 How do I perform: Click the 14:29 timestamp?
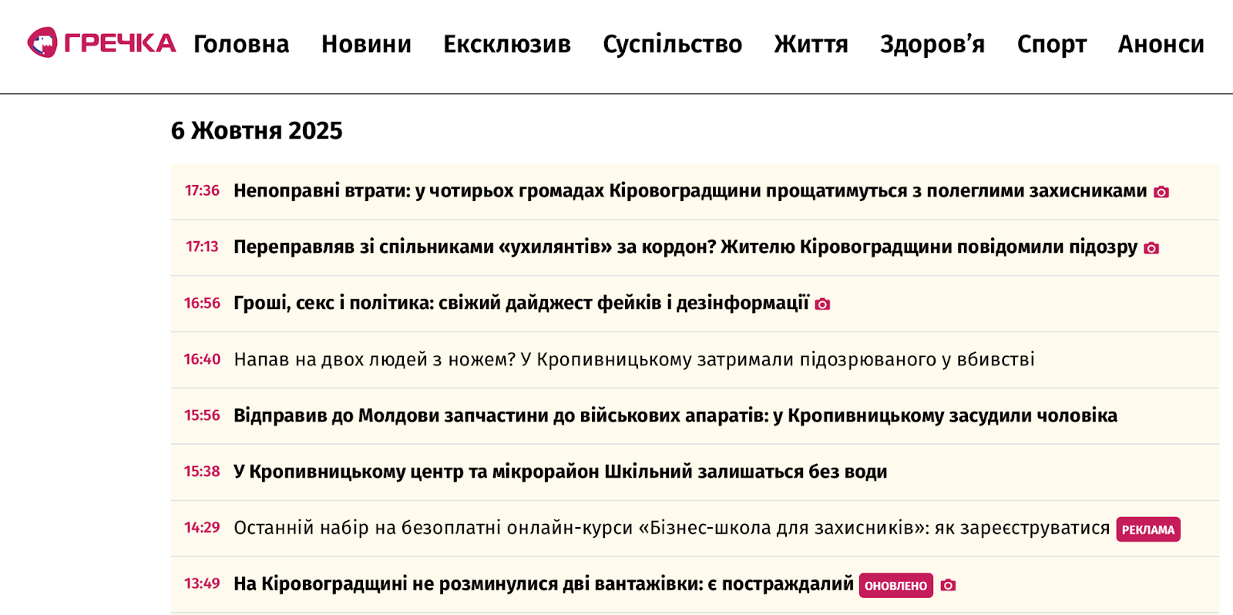coord(202,528)
